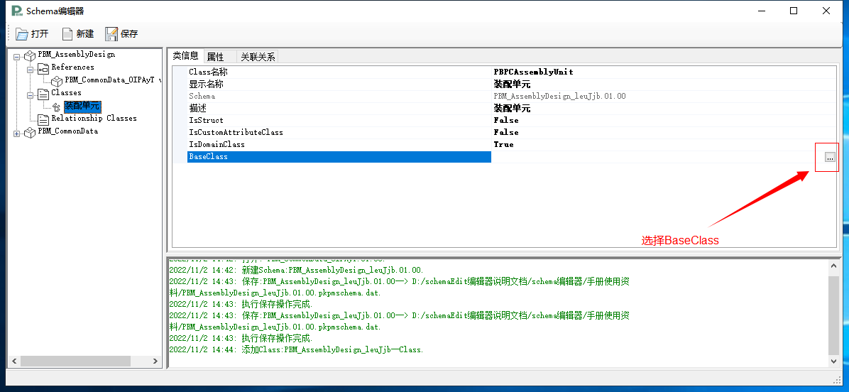The height and width of the screenshot is (392, 849).
Task: Click the Classes node icon in tree
Action: [x=43, y=94]
